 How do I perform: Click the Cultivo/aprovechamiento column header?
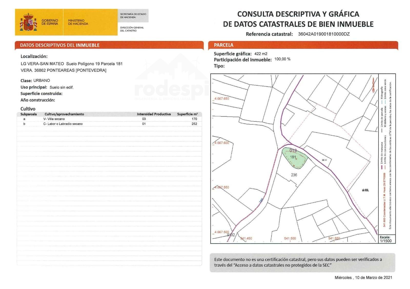coord(64,114)
